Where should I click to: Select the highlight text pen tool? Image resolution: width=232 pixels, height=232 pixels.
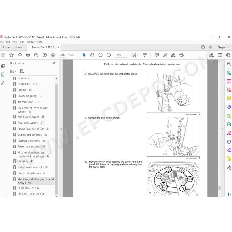pos(165,55)
